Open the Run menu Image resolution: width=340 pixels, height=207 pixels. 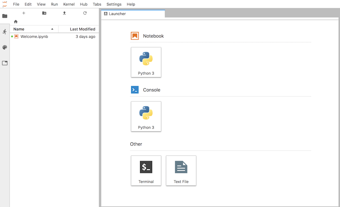click(54, 4)
